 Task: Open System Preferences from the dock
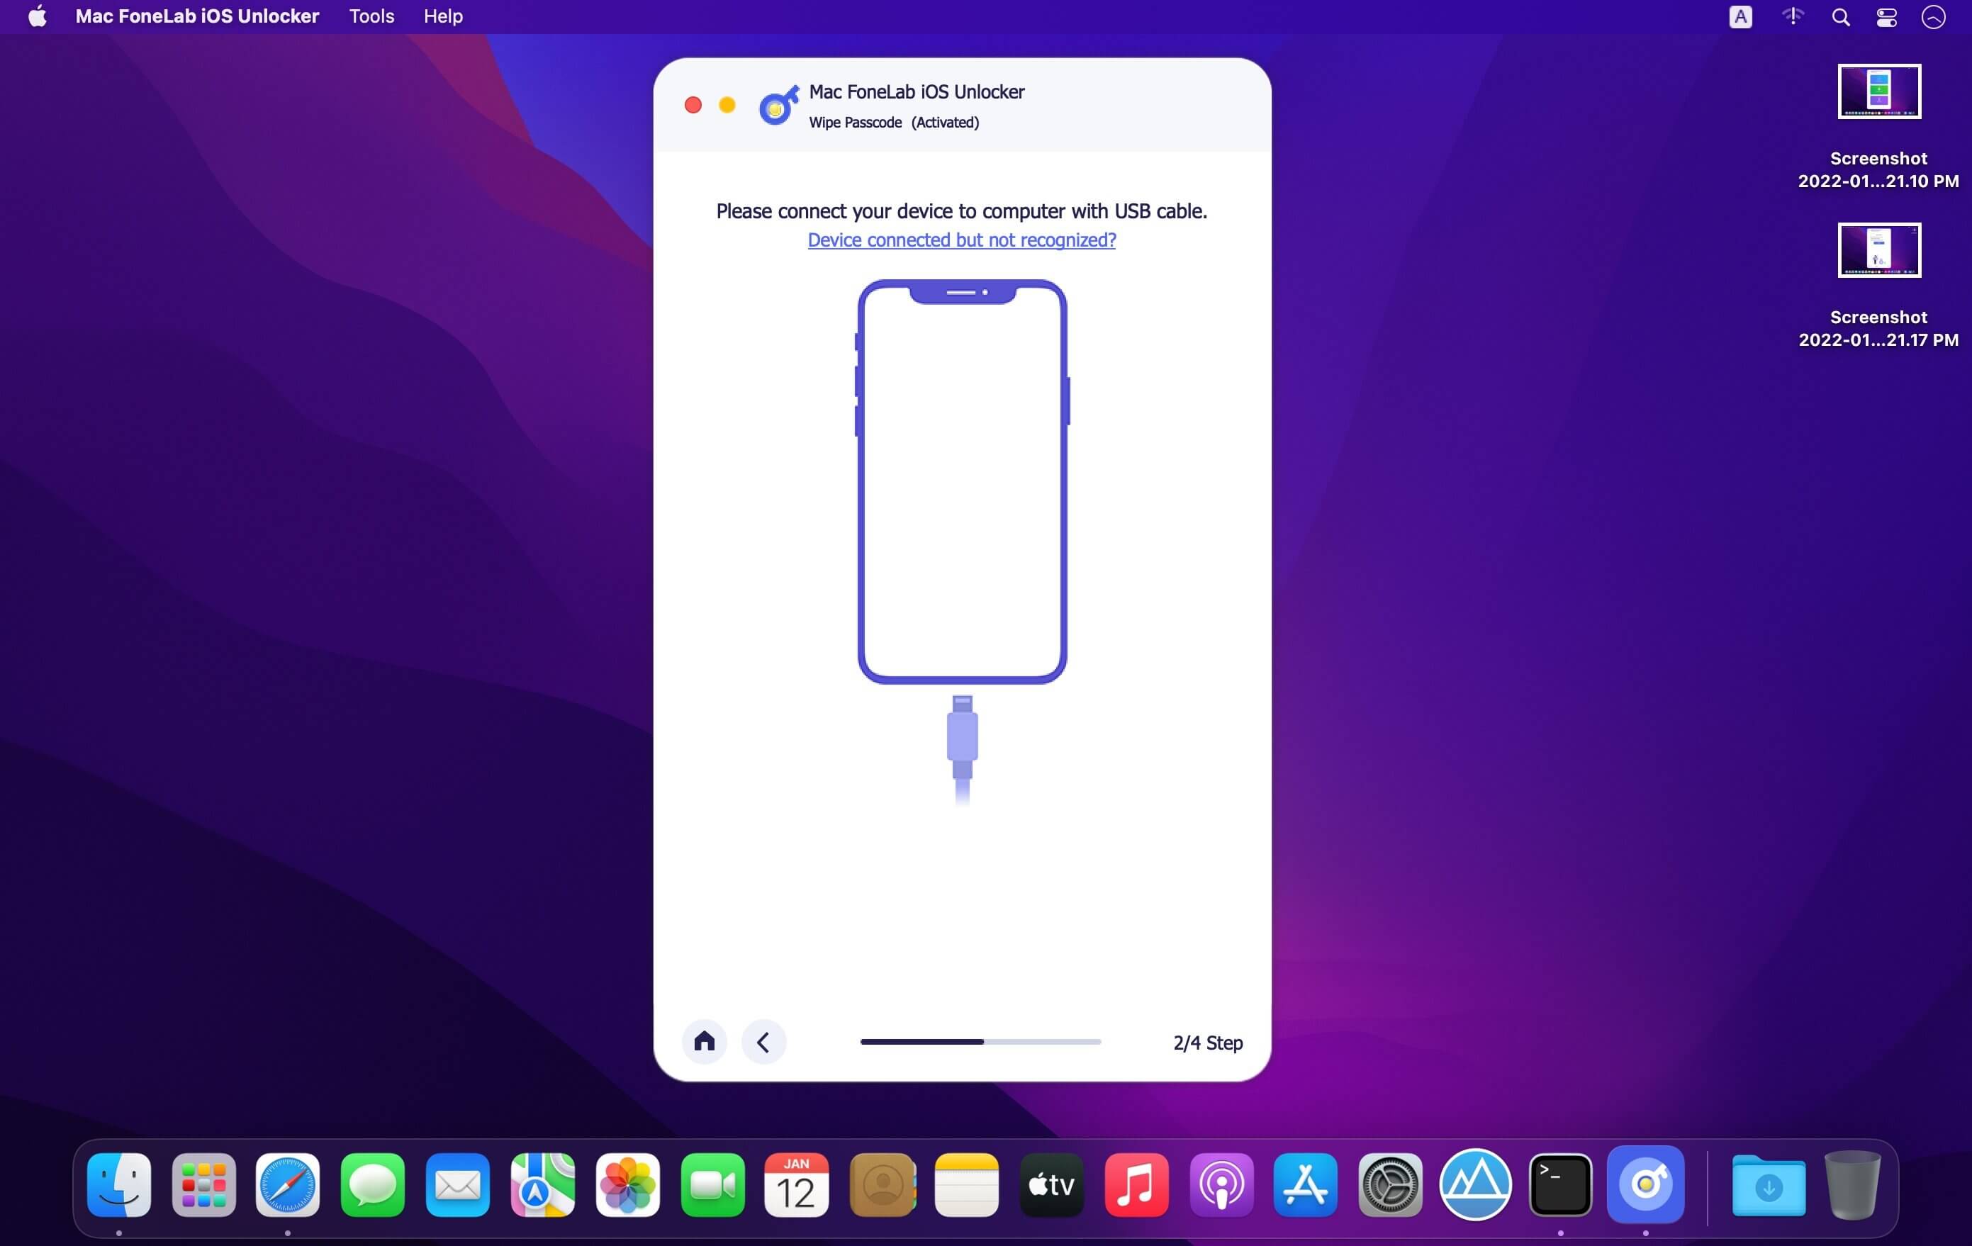point(1388,1183)
